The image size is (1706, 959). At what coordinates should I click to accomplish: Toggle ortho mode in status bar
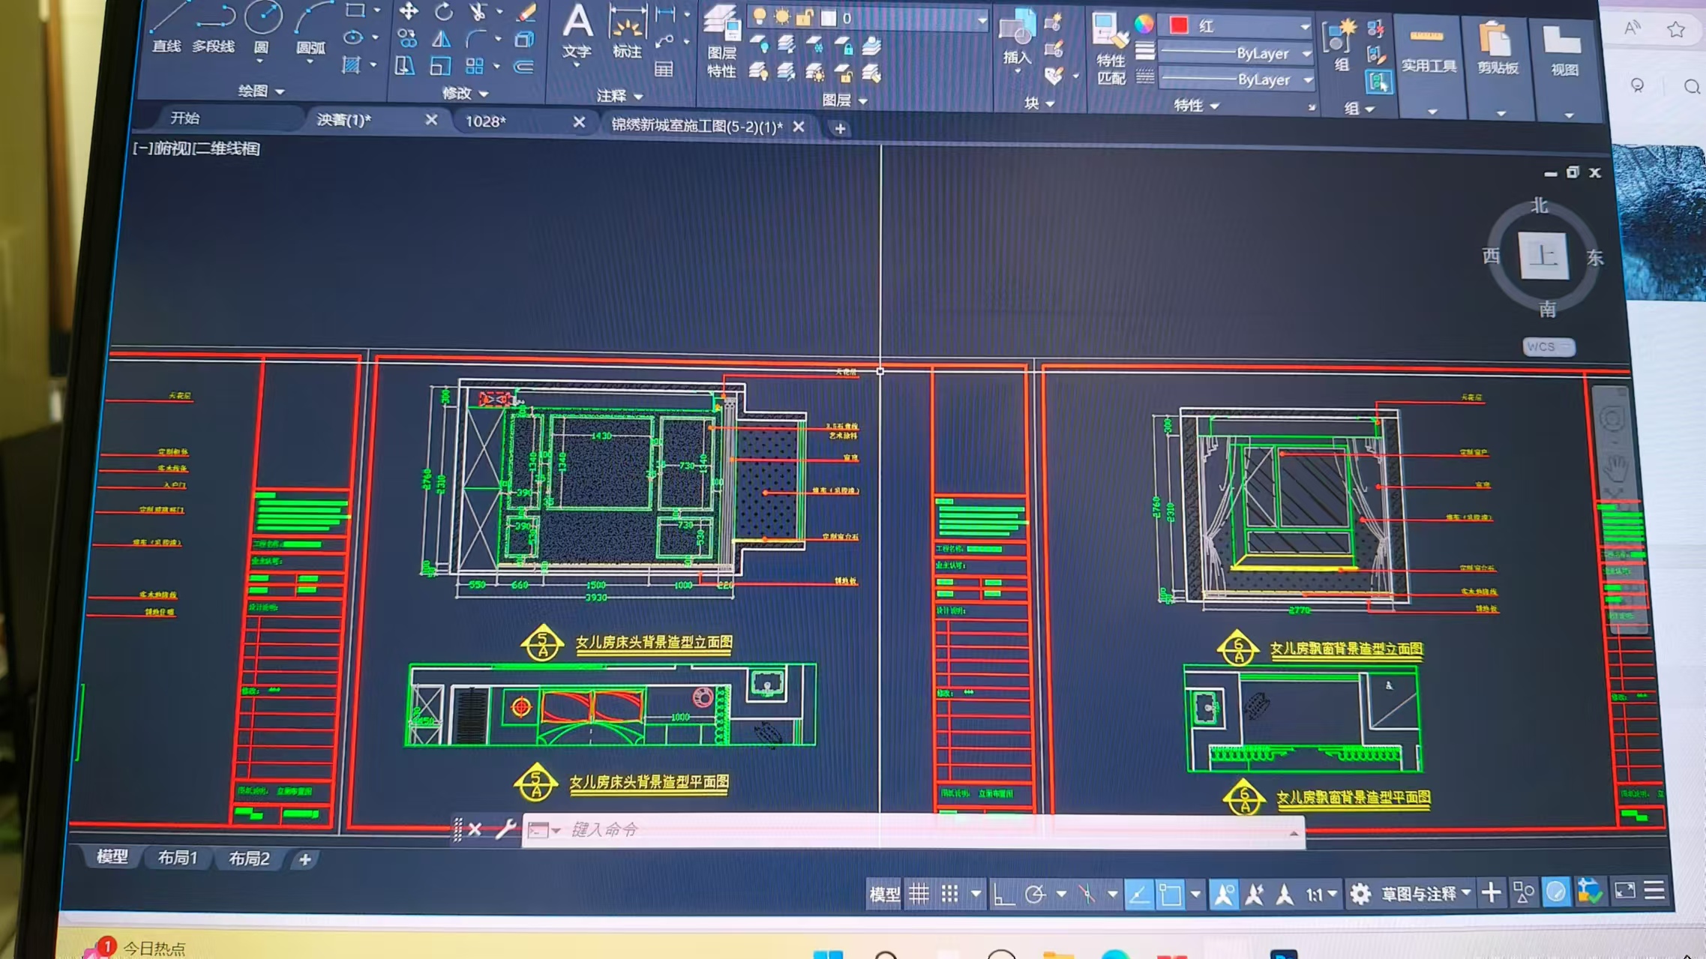click(1003, 894)
